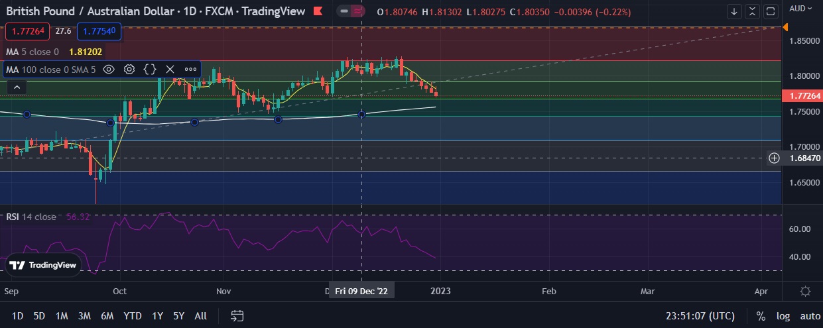Set time range to 1D

(x=18, y=316)
